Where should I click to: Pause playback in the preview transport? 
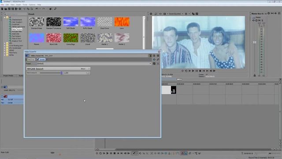click(197, 71)
